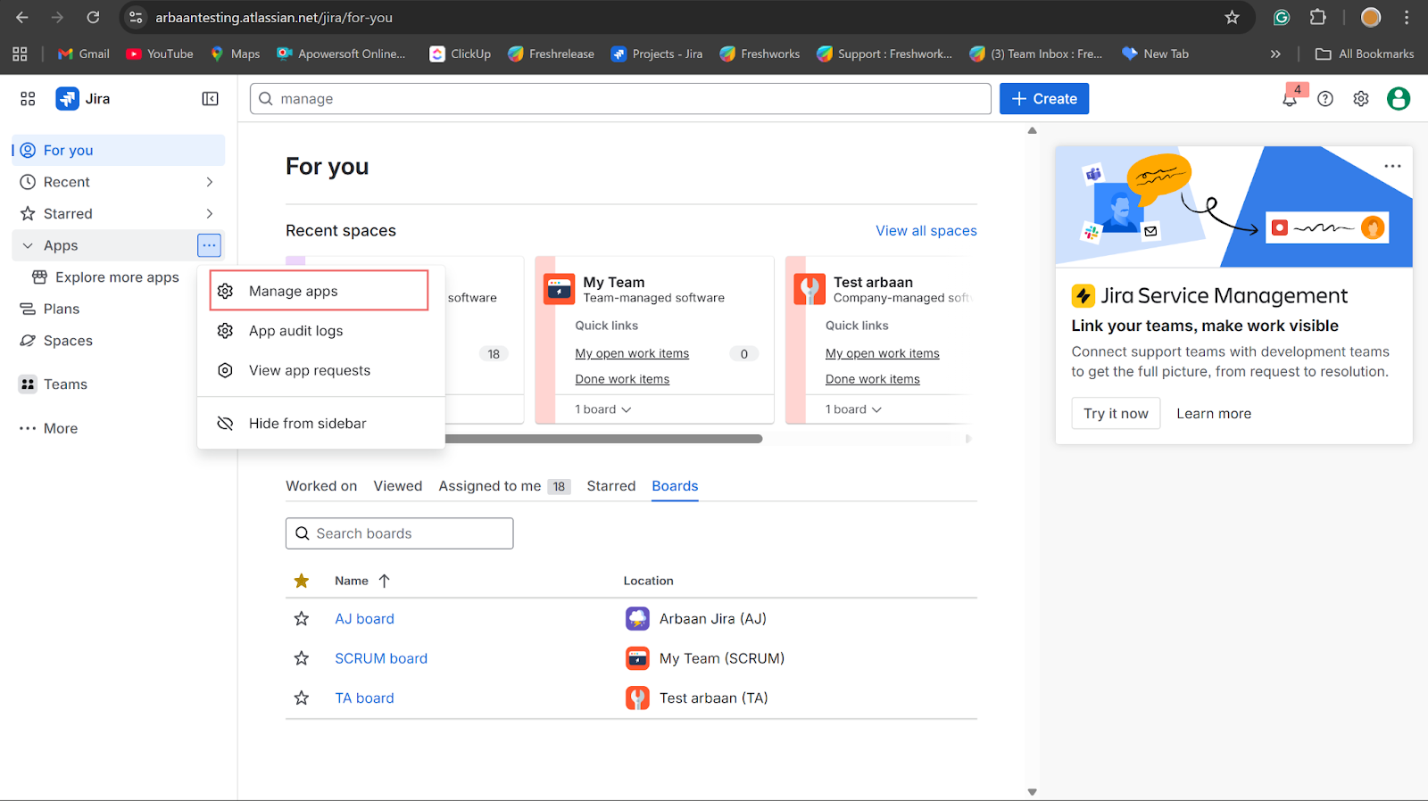Screen dimensions: 1428x801
Task: Open the TA board link
Action: tap(364, 698)
